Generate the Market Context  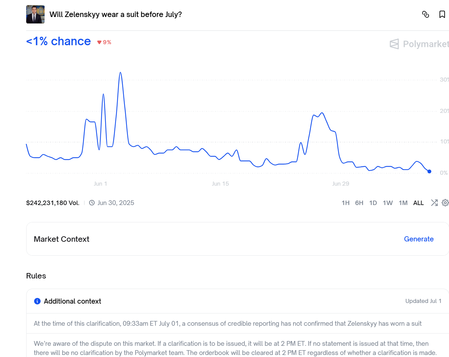(x=419, y=239)
